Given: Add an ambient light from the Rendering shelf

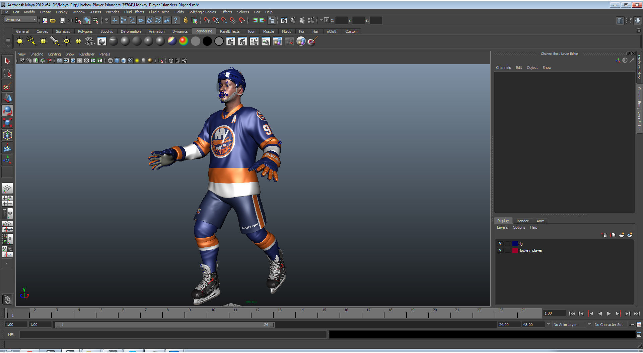Looking at the screenshot, I should coord(20,41).
